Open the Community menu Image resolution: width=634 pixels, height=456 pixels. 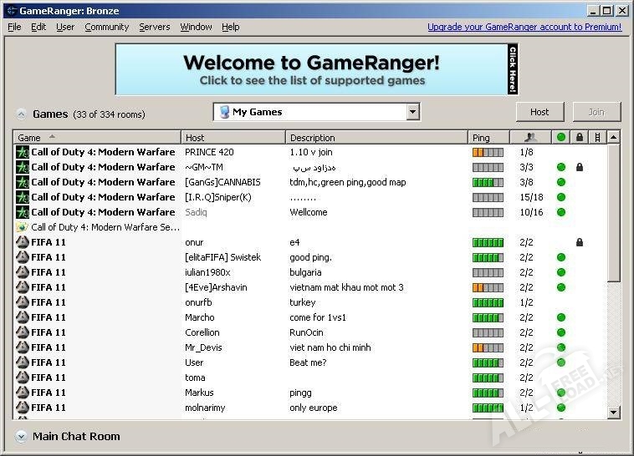coord(106,27)
